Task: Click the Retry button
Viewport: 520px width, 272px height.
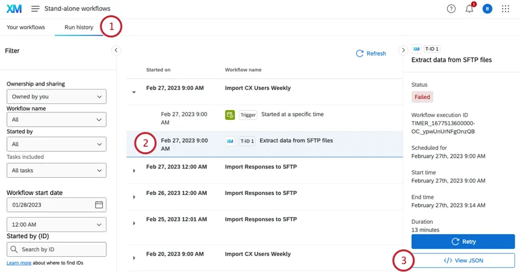Action: (463, 241)
